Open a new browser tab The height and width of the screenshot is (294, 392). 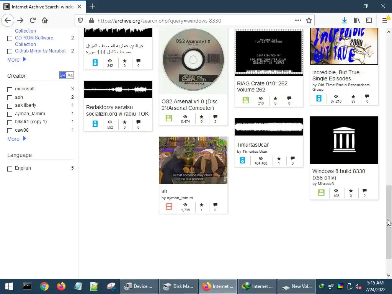point(92,6)
